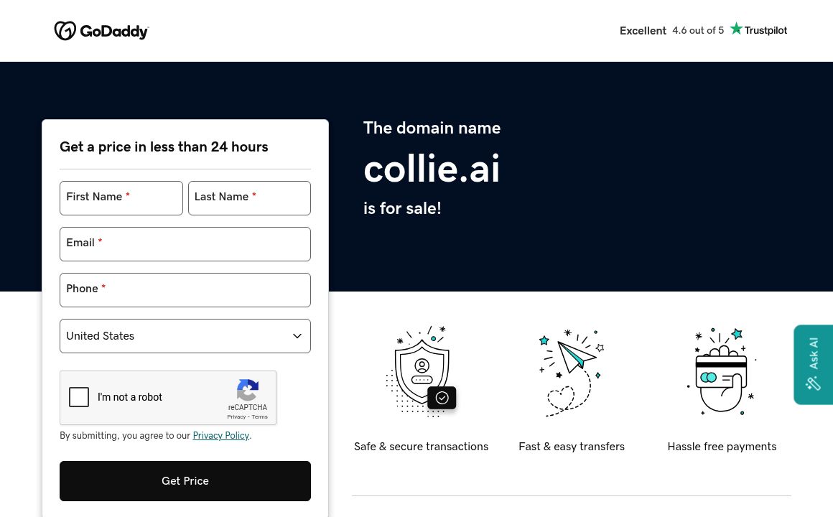Check the I'm not a robot box

79,397
